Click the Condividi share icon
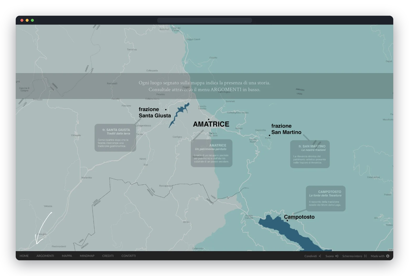 pyautogui.click(x=320, y=256)
